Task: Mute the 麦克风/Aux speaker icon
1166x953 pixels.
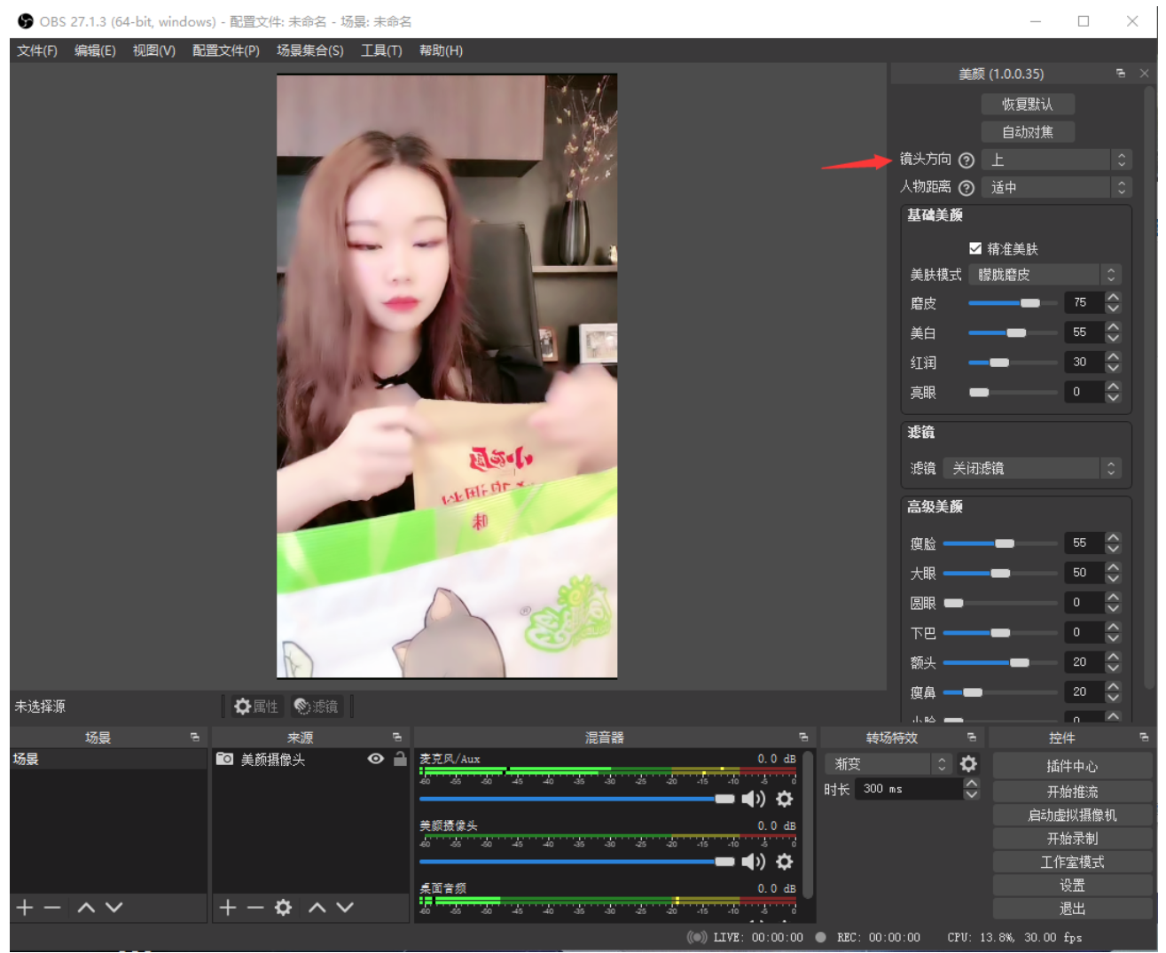Action: (x=753, y=799)
